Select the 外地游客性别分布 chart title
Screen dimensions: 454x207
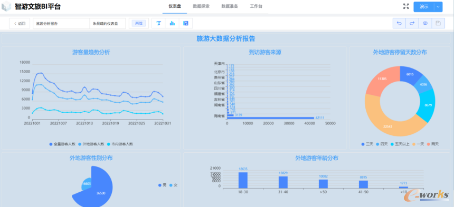91,158
